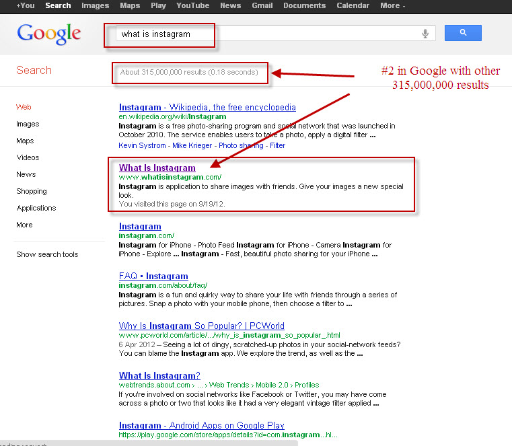Click the red Search heading label
Viewport: 512px width, 446px height.
pos(34,70)
